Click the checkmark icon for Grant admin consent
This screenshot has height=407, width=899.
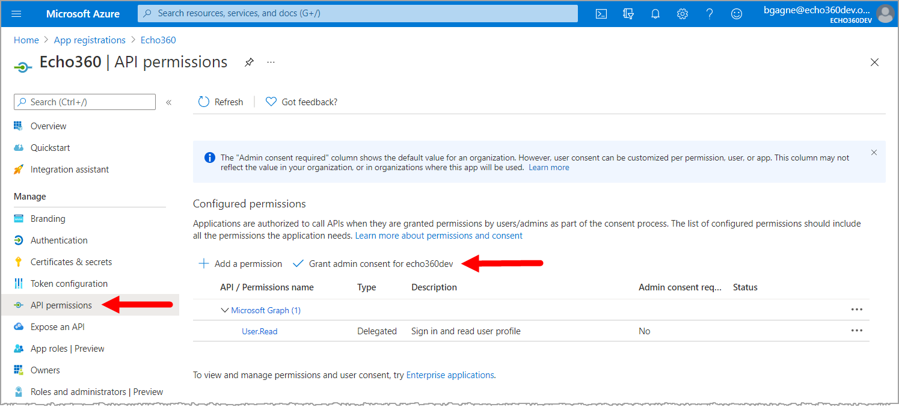(298, 263)
